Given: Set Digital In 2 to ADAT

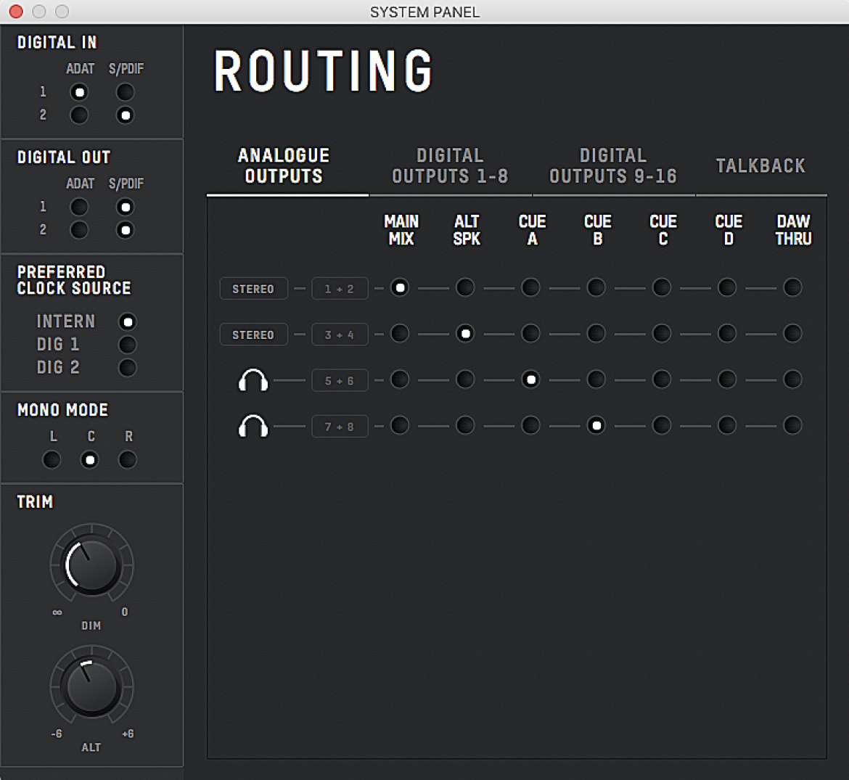Looking at the screenshot, I should coord(79,115).
